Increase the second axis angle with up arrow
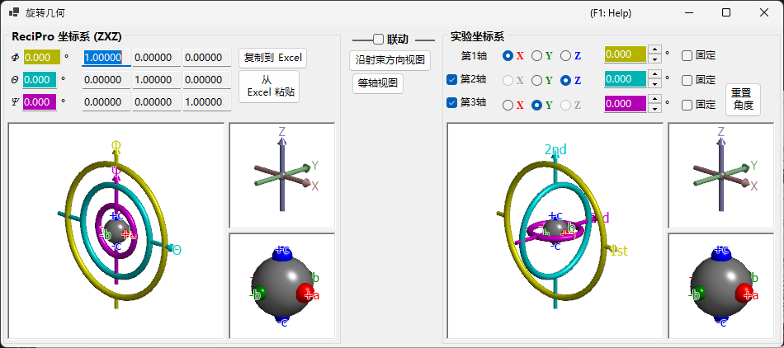The image size is (784, 348). tap(654, 74)
